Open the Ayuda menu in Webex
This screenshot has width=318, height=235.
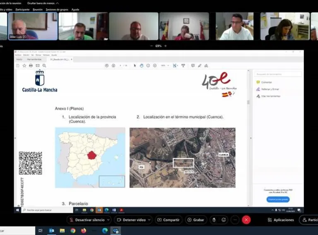click(75, 10)
